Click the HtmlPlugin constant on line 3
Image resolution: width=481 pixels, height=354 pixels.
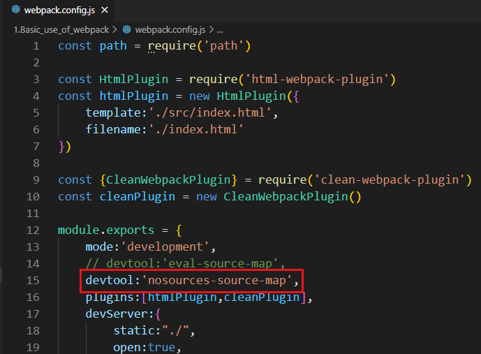click(x=134, y=80)
